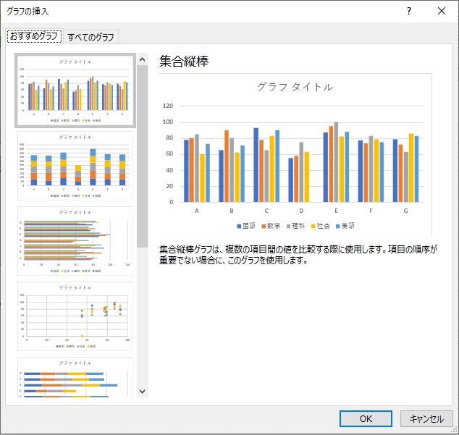Select the scatter plot chart thumbnail
Screen dimensions: 459x435
click(75, 316)
